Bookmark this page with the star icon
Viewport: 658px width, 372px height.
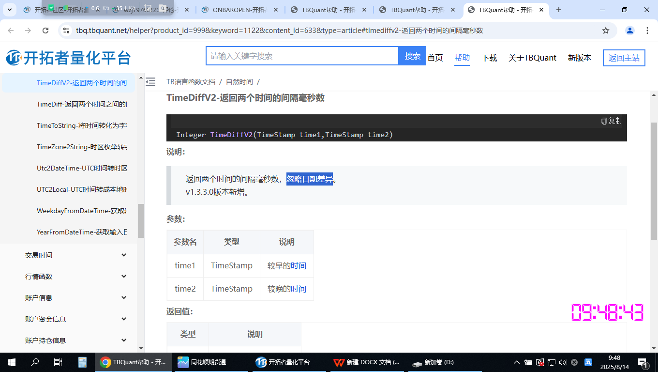pos(606,31)
